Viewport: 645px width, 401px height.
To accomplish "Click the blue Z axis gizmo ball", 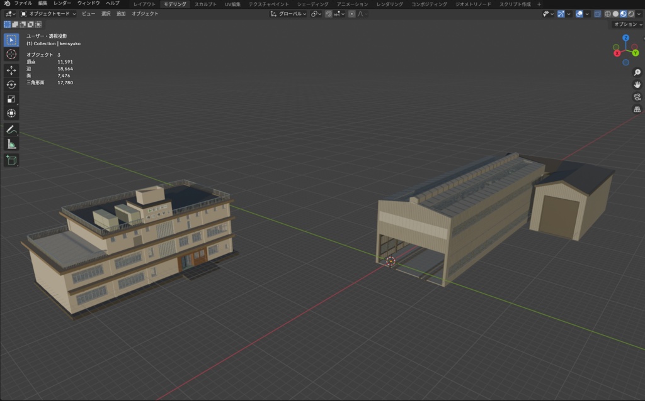I will pos(625,38).
